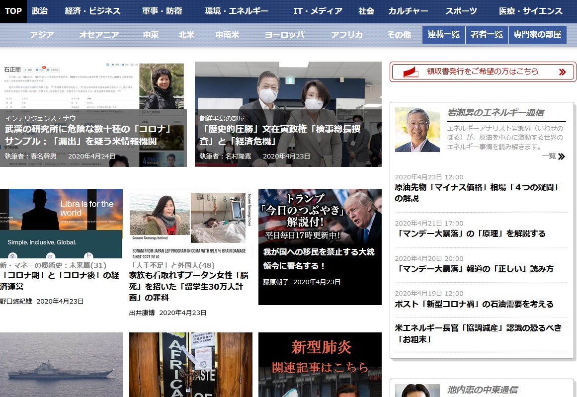Click author name 野口悠紀雄
The image size is (577, 397).
click(16, 301)
